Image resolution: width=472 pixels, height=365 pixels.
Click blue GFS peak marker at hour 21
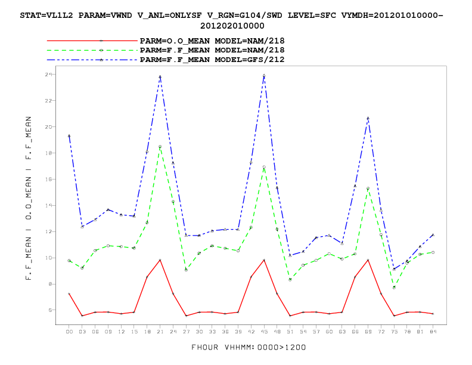pos(160,77)
